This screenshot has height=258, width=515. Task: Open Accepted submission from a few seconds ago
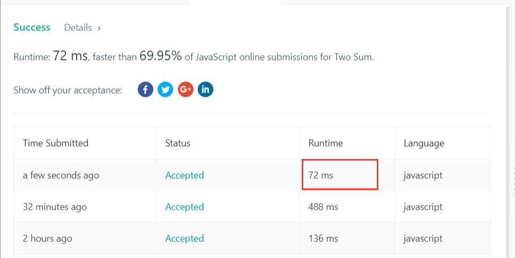(x=184, y=175)
